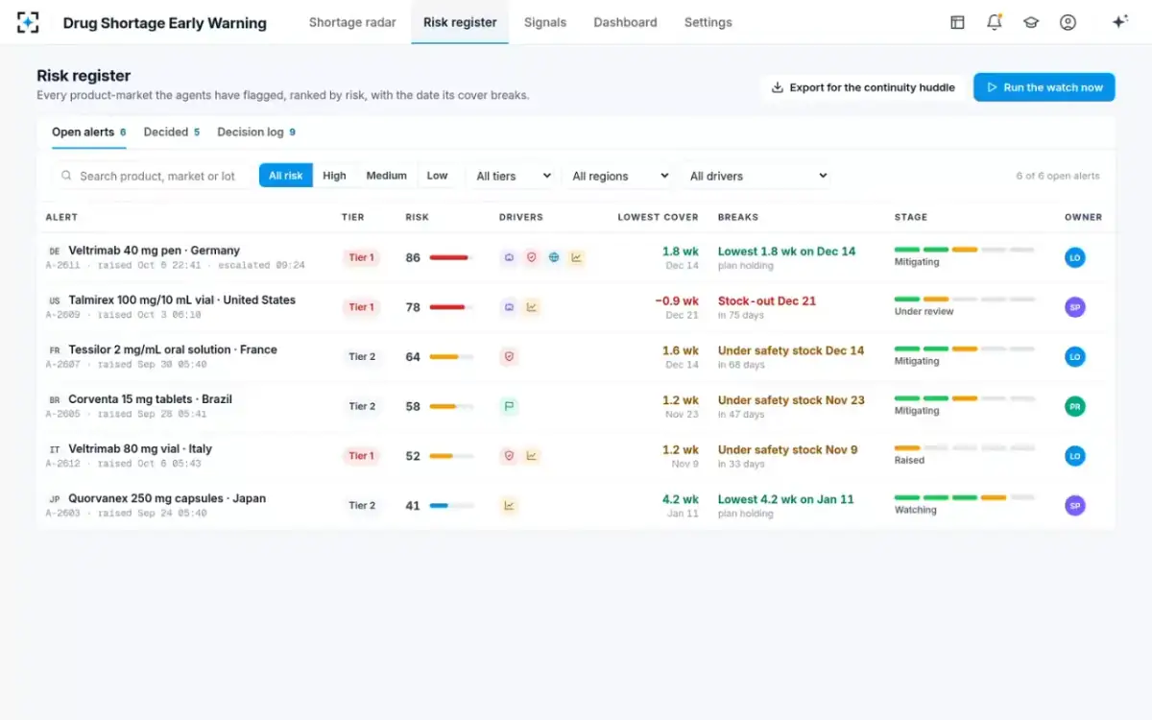Open the All tiers dropdown
The width and height of the screenshot is (1152, 720).
point(514,176)
